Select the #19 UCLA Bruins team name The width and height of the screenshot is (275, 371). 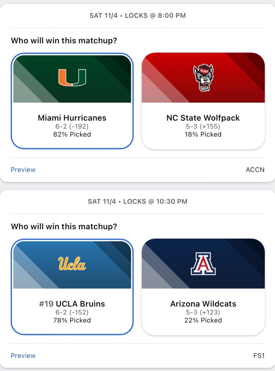click(72, 304)
